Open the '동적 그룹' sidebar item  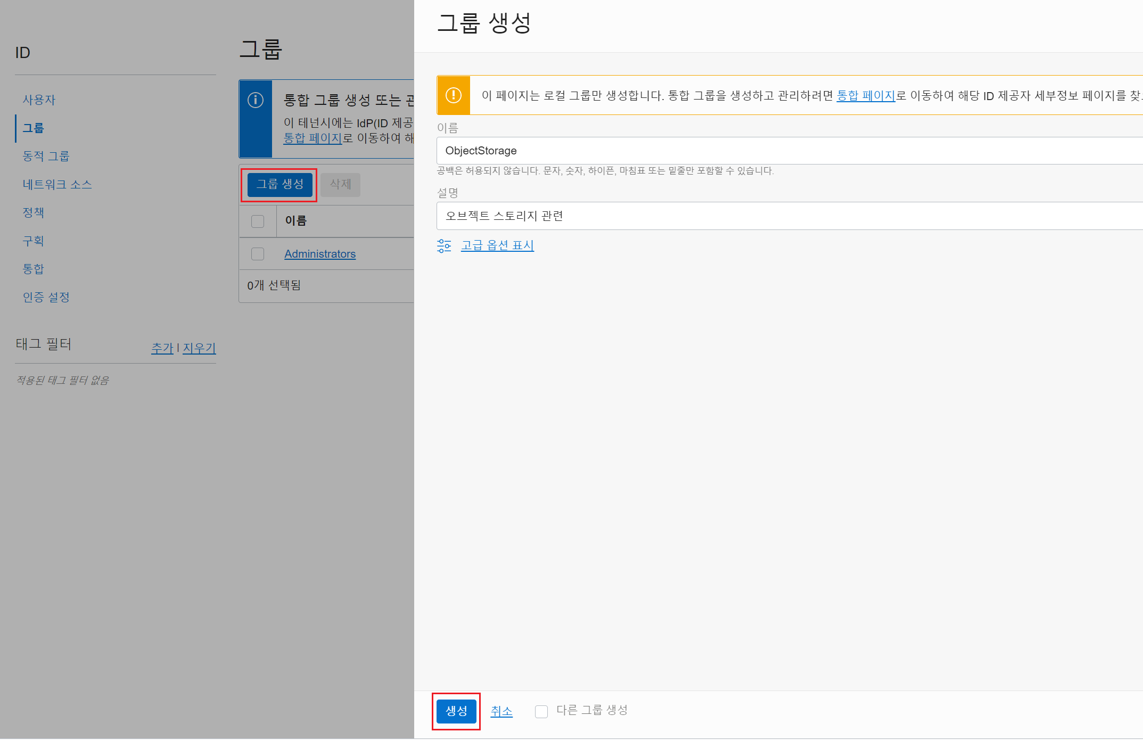pyautogui.click(x=46, y=156)
